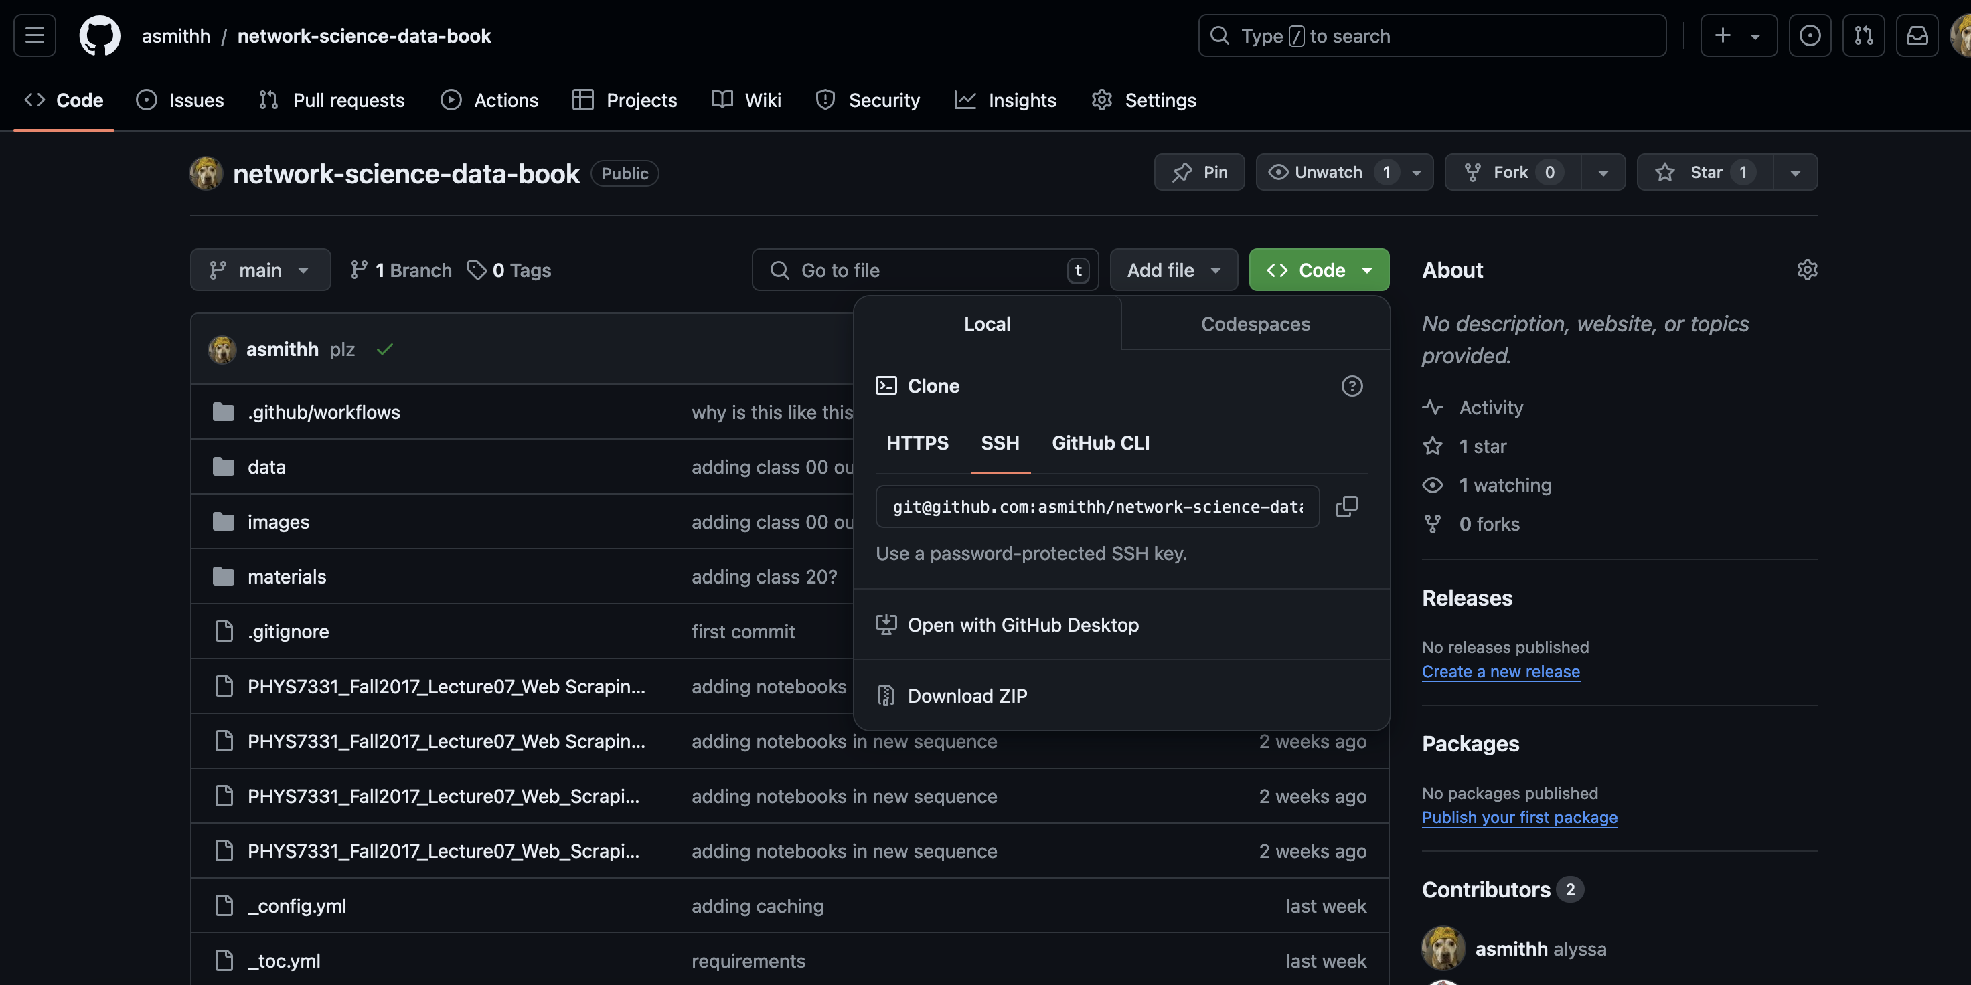Open the 1 star link
This screenshot has height=985, width=1971.
pyautogui.click(x=1464, y=446)
